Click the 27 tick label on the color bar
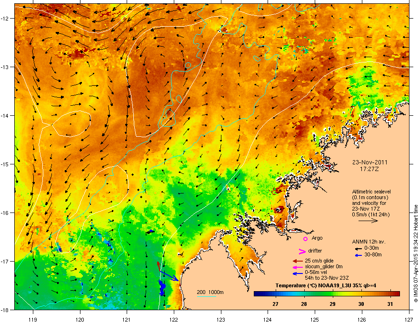Image resolution: width=419 pixels, height=324 pixels. [275, 304]
